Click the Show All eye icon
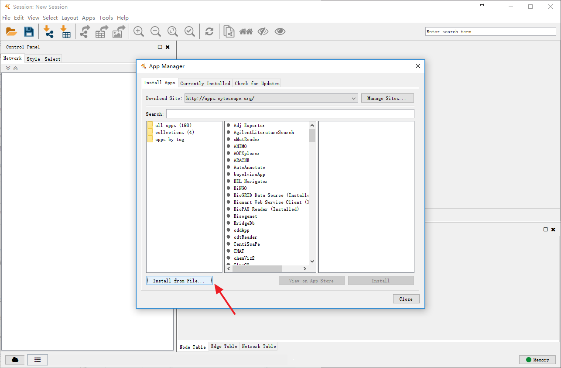561x368 pixels. [x=280, y=31]
